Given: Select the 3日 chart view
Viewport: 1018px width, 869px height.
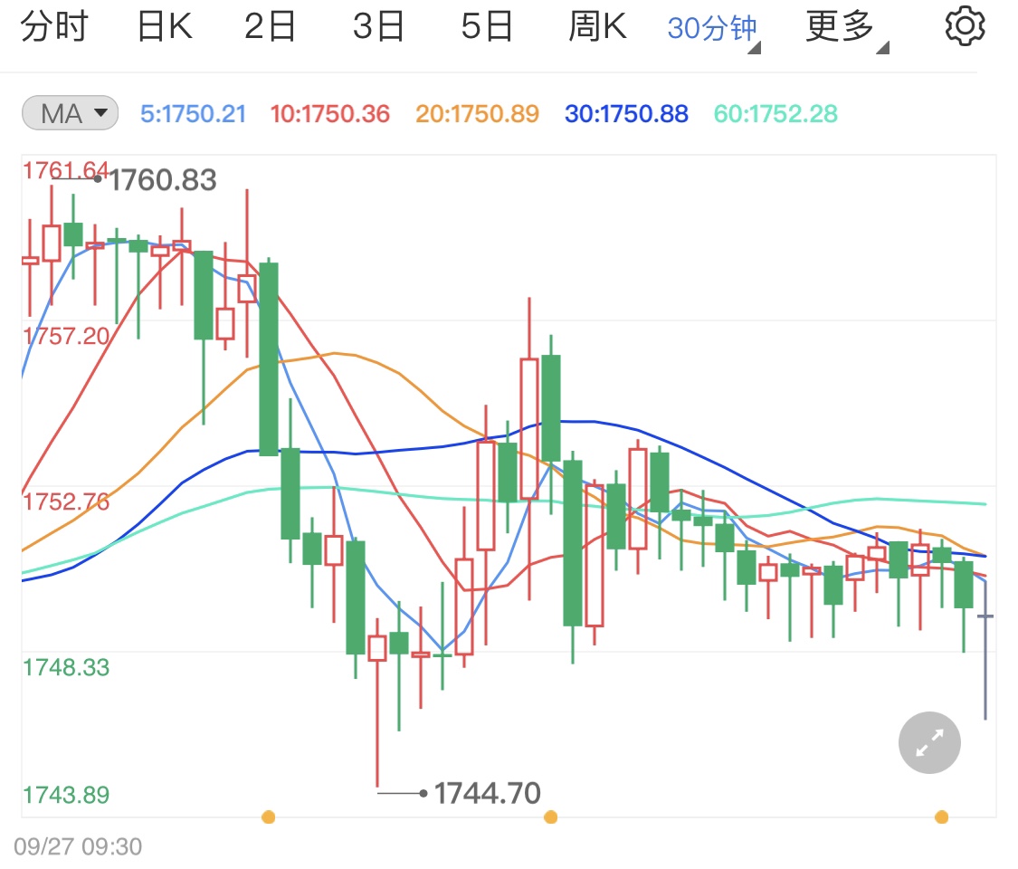Looking at the screenshot, I should (x=379, y=24).
